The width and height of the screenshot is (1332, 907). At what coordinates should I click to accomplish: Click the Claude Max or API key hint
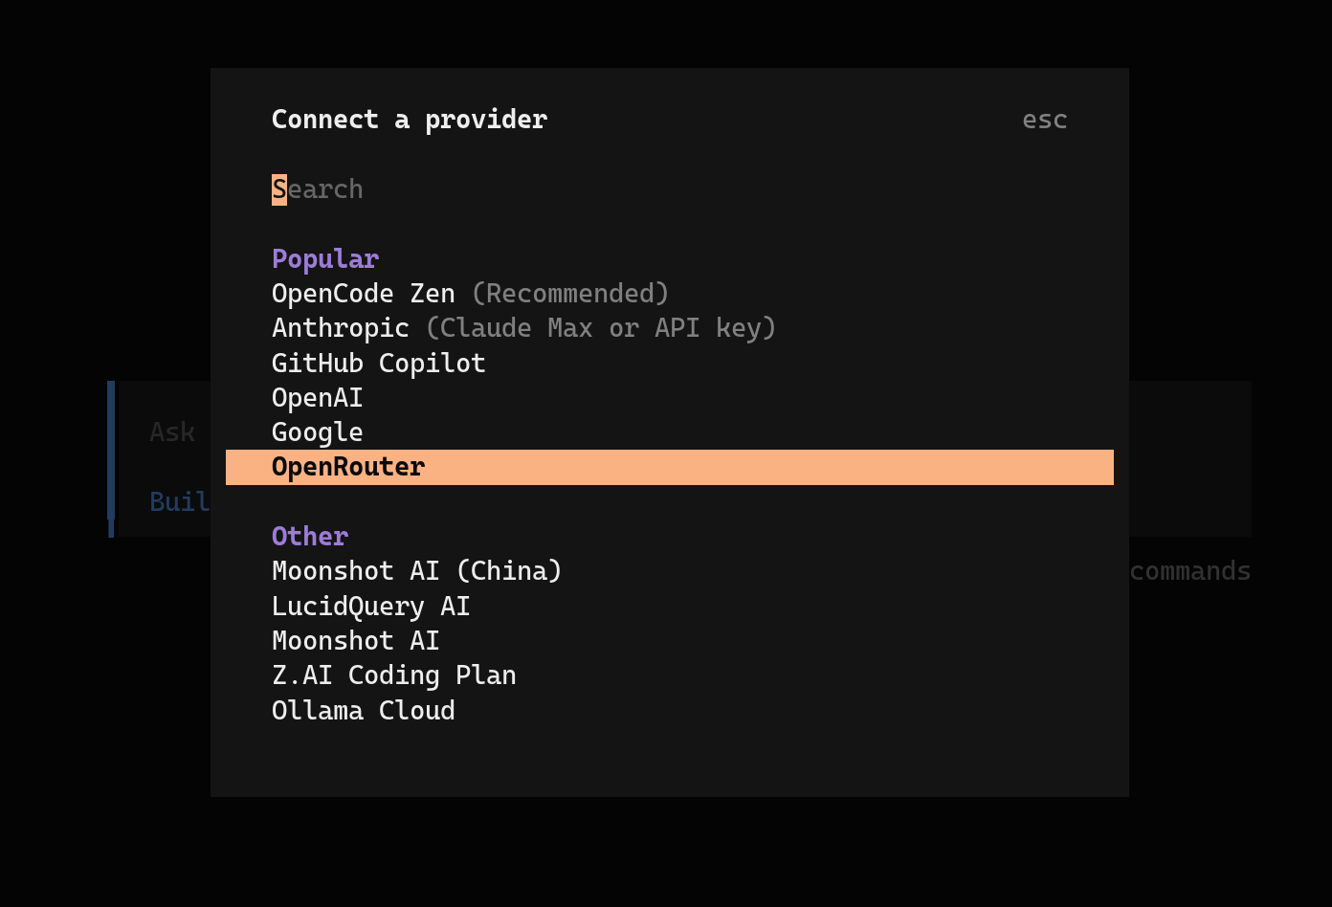[601, 328]
